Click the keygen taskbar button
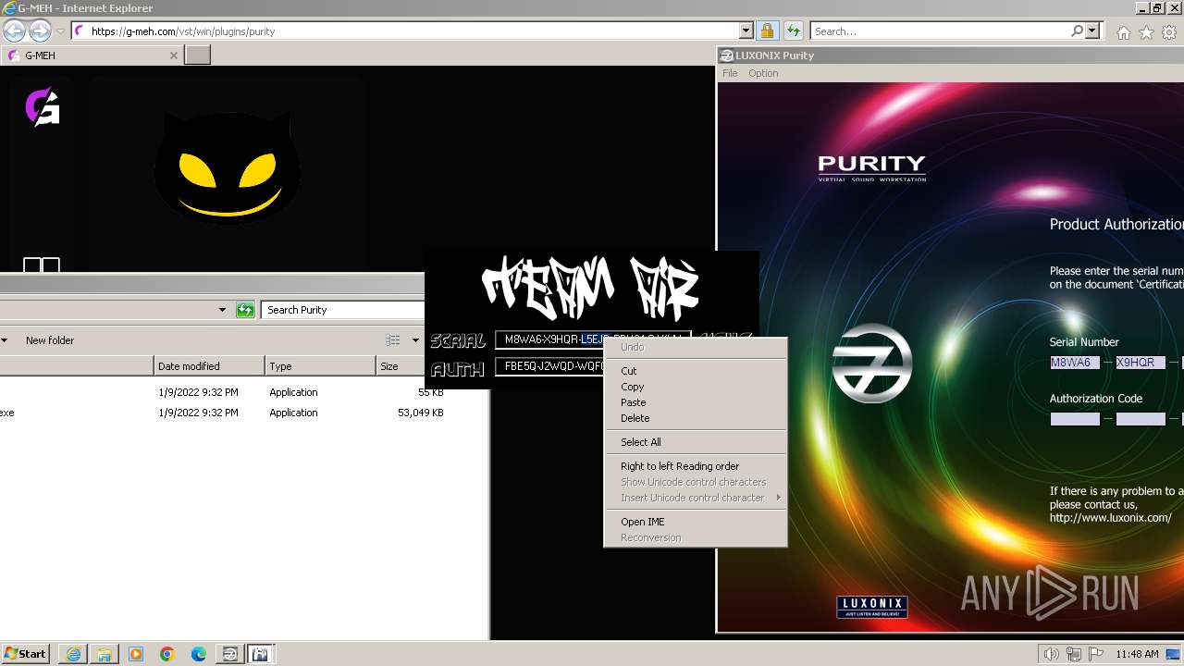 tap(261, 654)
